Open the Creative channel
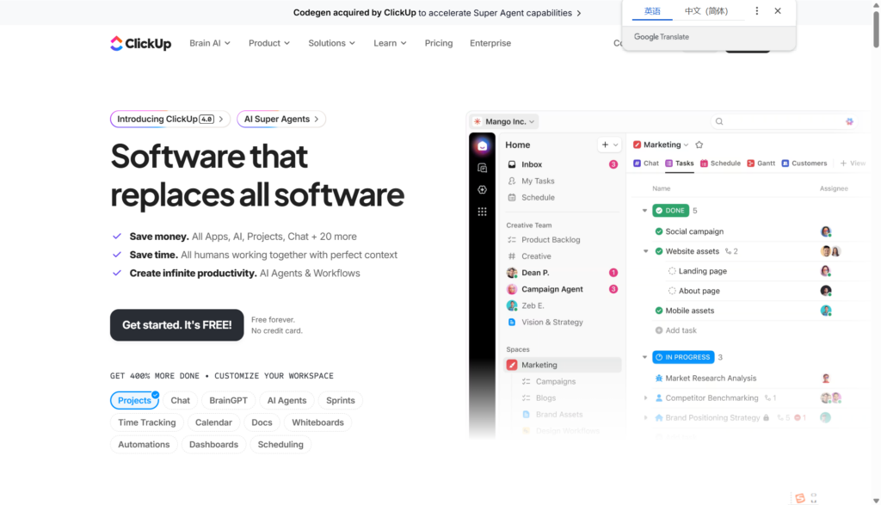This screenshot has width=881, height=505. point(562,256)
